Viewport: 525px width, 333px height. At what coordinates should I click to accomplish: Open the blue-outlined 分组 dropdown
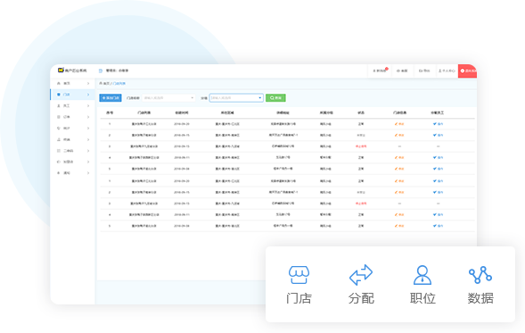click(236, 98)
